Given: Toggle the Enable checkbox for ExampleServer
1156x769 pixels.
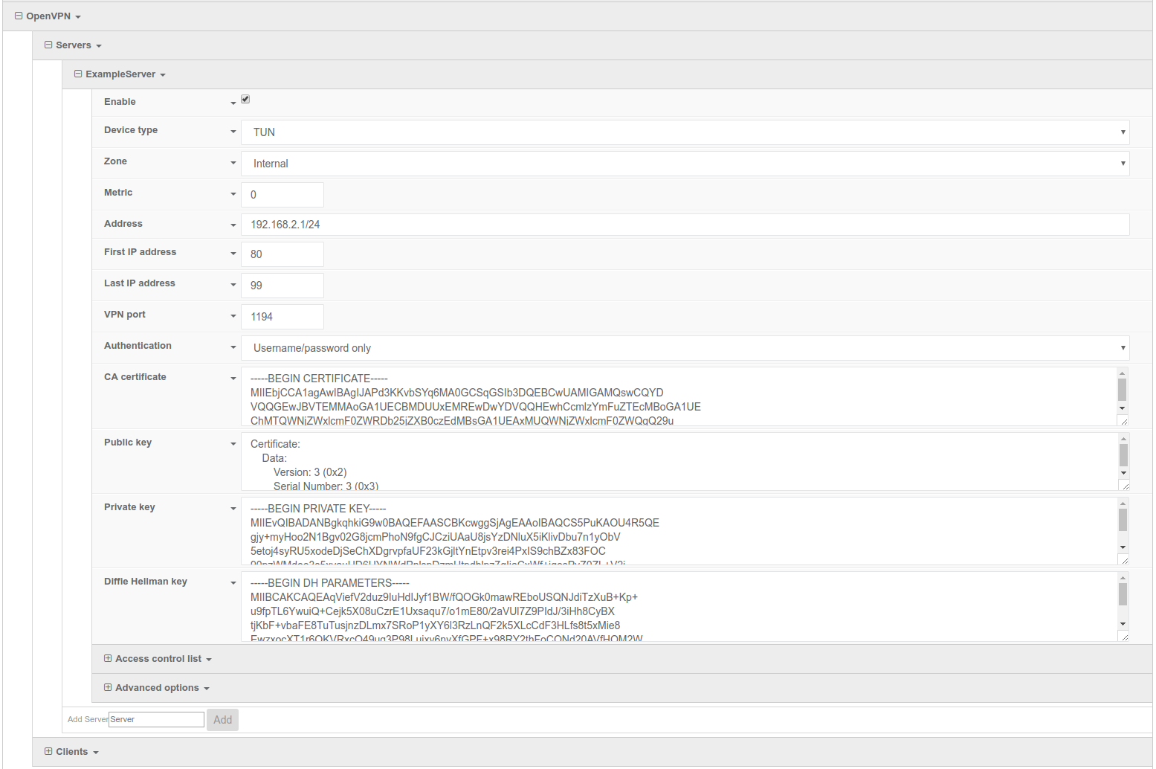Looking at the screenshot, I should pos(245,98).
